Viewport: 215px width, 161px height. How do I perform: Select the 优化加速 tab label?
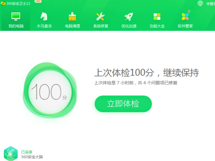tap(129, 26)
